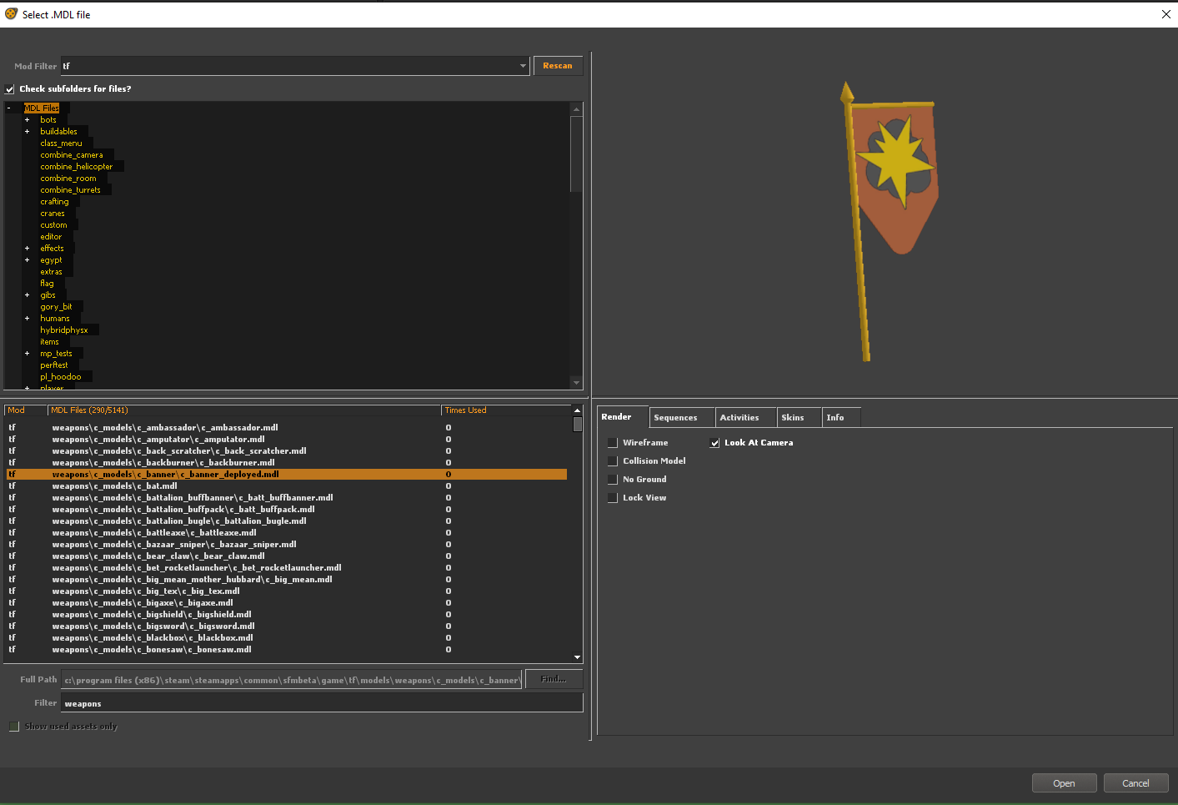Select c_blackbox.mdl file row

287,638
